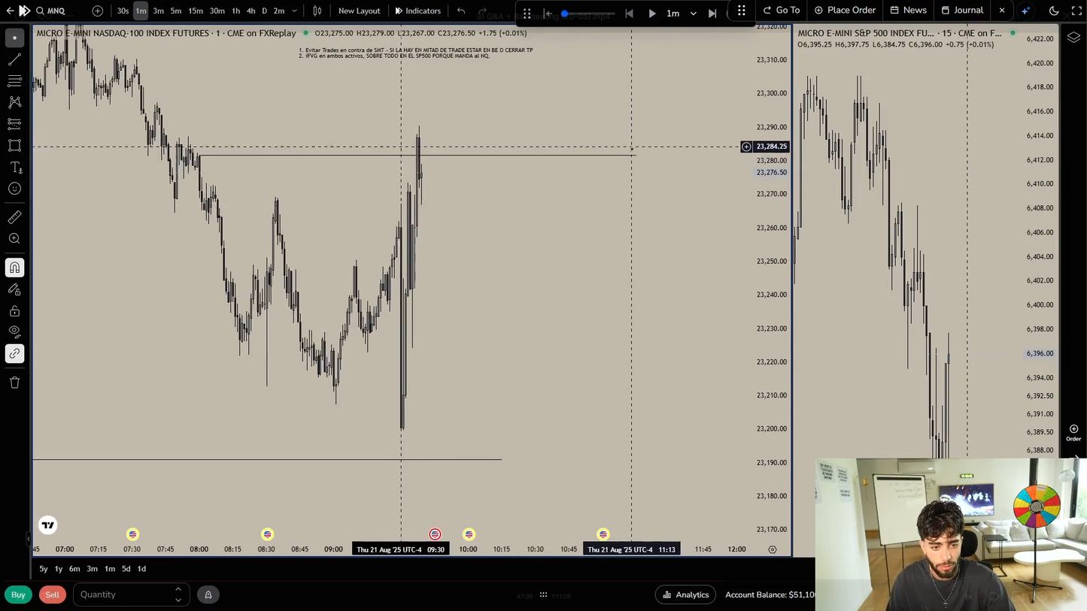Screen dimensions: 1087x611
Task: Step replay back one bar
Action: [629, 14]
